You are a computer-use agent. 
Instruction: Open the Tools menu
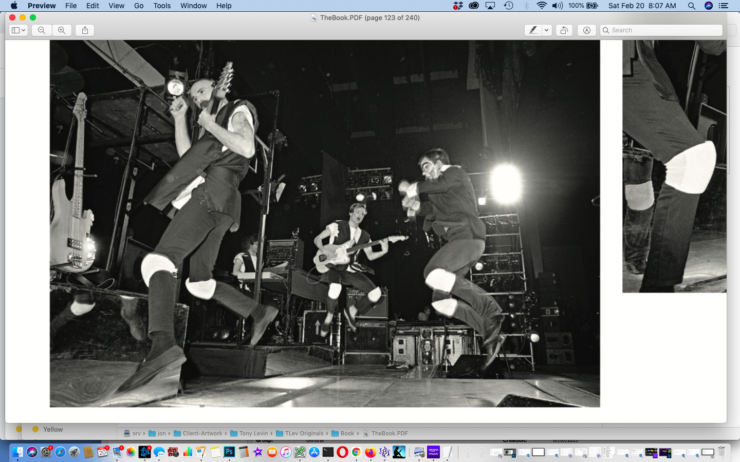pos(162,6)
